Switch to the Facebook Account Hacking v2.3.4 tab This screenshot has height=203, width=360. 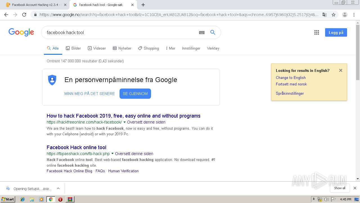pyautogui.click(x=35, y=5)
